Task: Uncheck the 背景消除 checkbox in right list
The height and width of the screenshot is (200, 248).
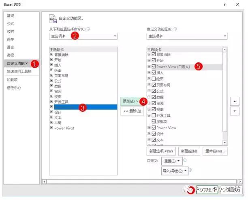Action: (154, 54)
